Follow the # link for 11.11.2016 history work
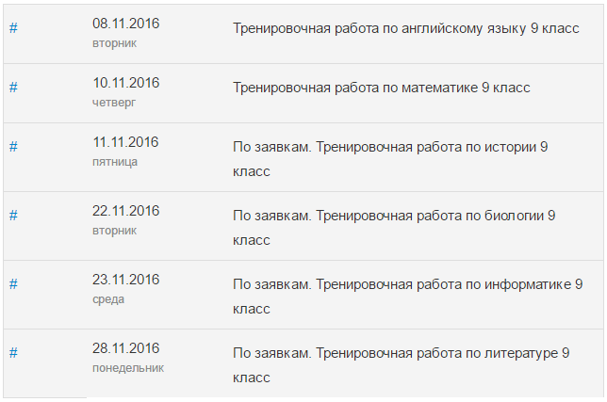 (x=13, y=146)
